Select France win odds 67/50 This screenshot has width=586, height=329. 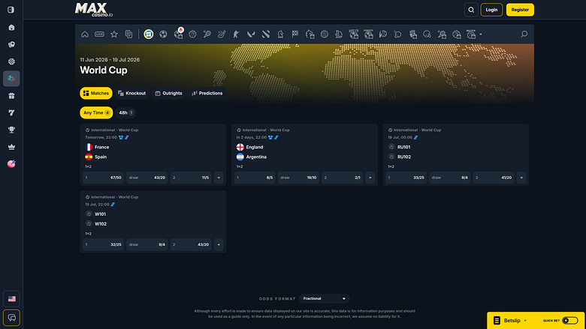pos(103,178)
